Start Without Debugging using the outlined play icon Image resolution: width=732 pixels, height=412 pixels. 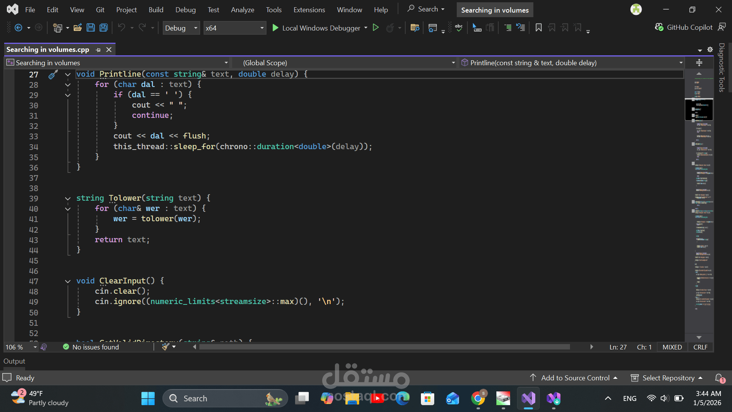pos(376,28)
